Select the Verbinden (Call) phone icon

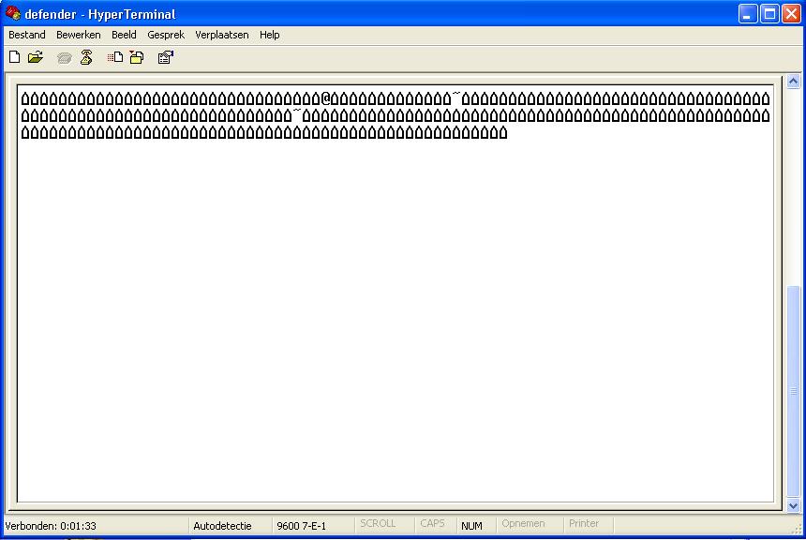(x=63, y=57)
